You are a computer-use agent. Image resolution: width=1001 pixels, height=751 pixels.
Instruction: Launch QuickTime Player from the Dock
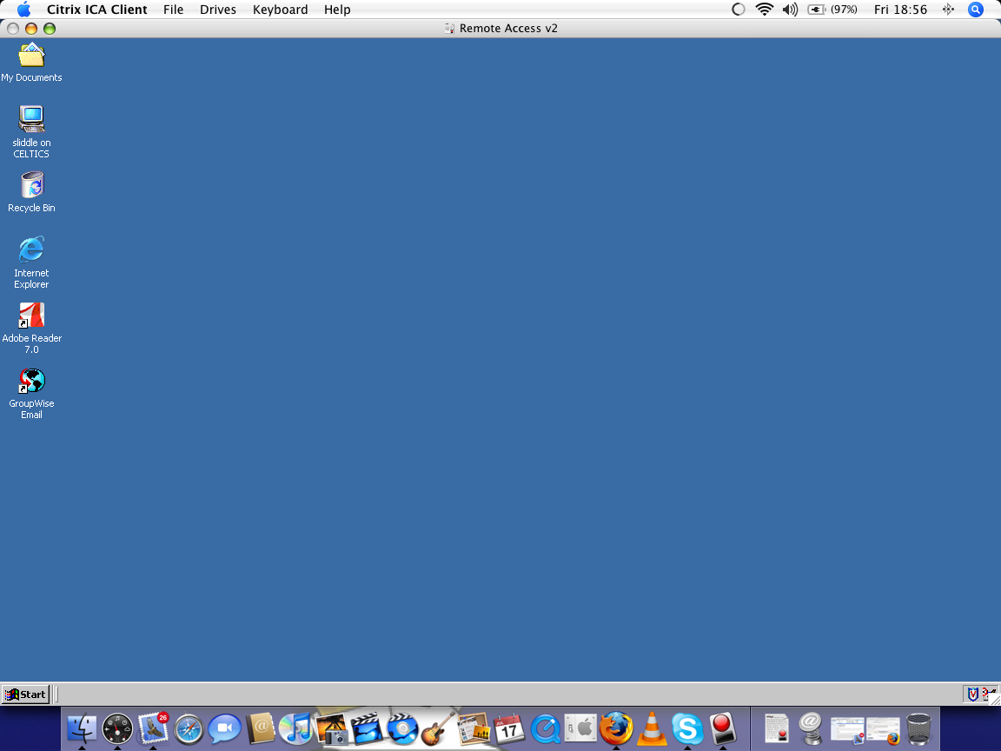pos(546,728)
